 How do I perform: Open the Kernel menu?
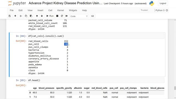click(61, 10)
